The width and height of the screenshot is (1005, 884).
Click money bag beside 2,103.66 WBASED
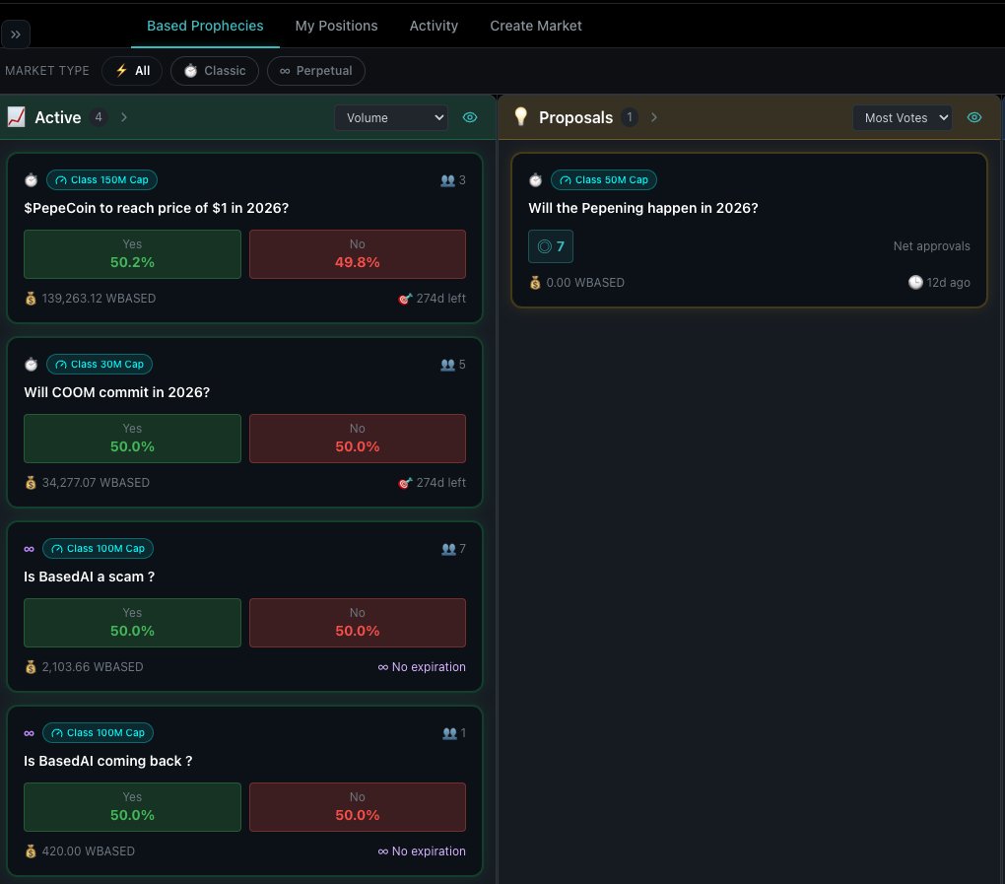(31, 666)
